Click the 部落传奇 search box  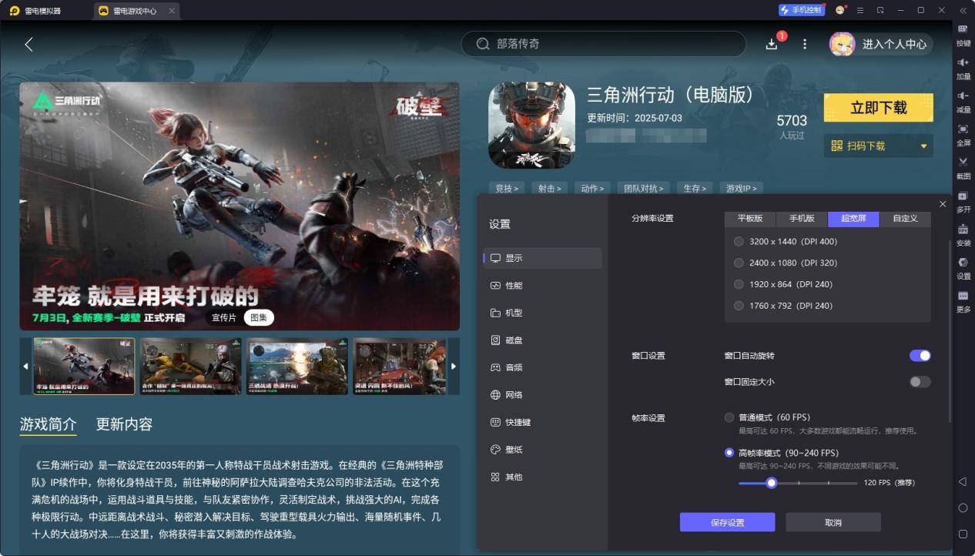(603, 44)
